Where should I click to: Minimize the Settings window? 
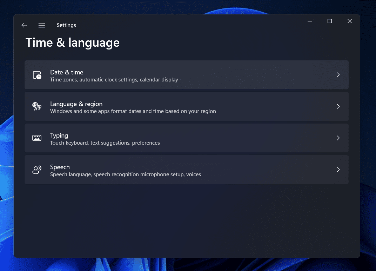(x=310, y=21)
